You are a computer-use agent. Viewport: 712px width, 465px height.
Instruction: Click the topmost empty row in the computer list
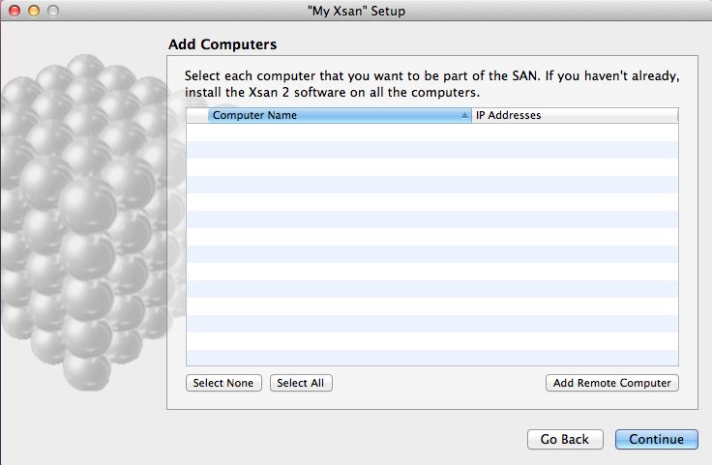pyautogui.click(x=432, y=132)
